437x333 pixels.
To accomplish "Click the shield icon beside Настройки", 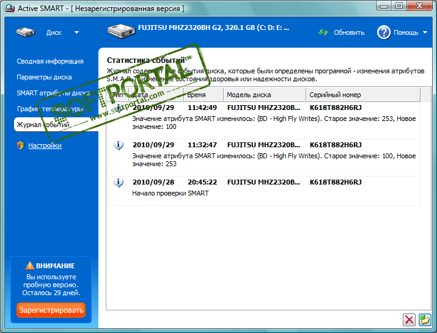I will click(20, 145).
